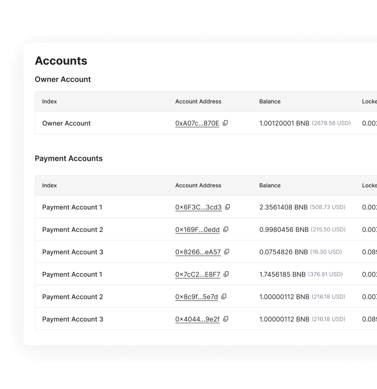Open the Owner Account address link 0xA07c...870E
The image size is (377, 389).
pos(197,123)
